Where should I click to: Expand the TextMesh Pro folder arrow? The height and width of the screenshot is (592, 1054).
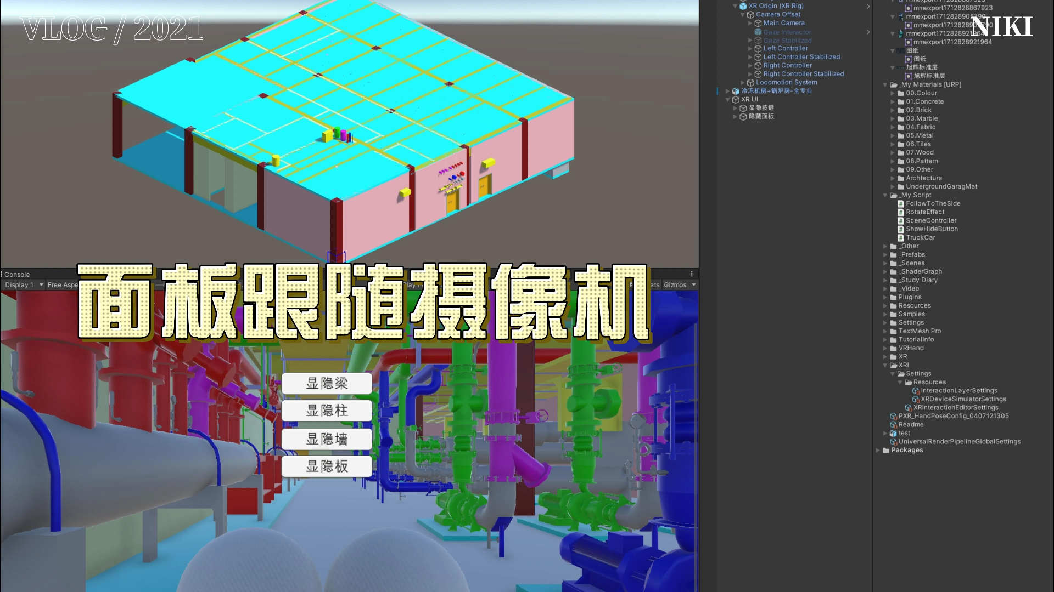point(885,331)
